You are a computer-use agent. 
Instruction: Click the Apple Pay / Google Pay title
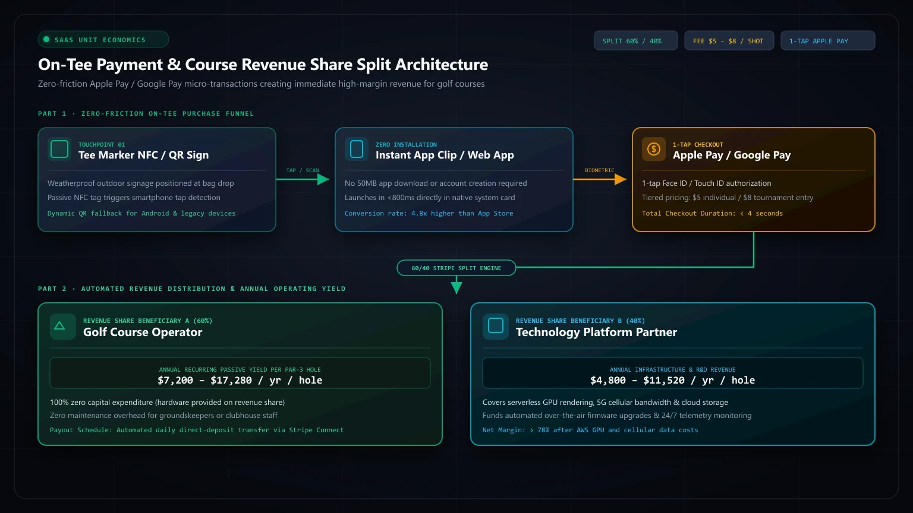click(x=732, y=155)
